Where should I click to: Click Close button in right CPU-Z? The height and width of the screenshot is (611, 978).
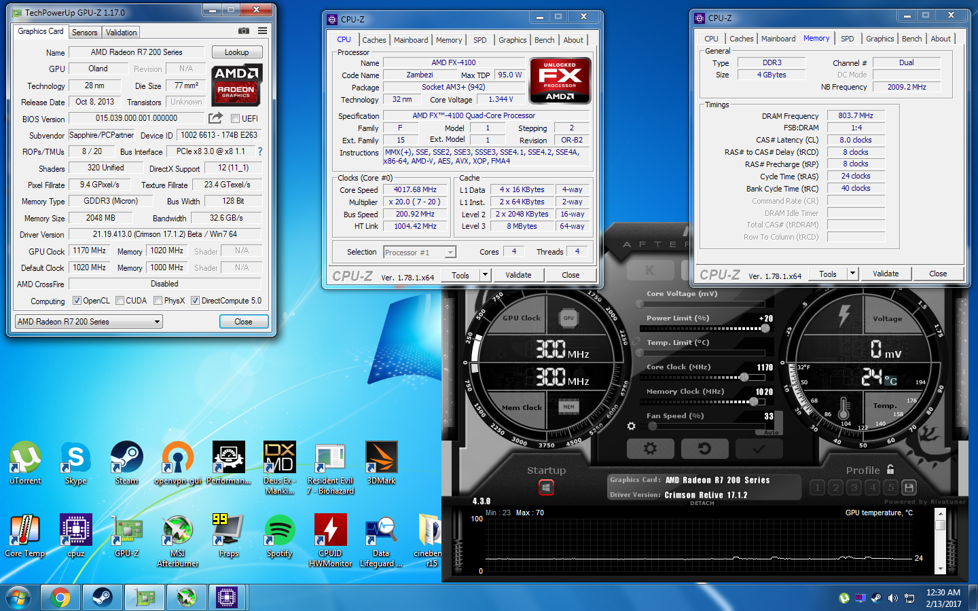[938, 274]
